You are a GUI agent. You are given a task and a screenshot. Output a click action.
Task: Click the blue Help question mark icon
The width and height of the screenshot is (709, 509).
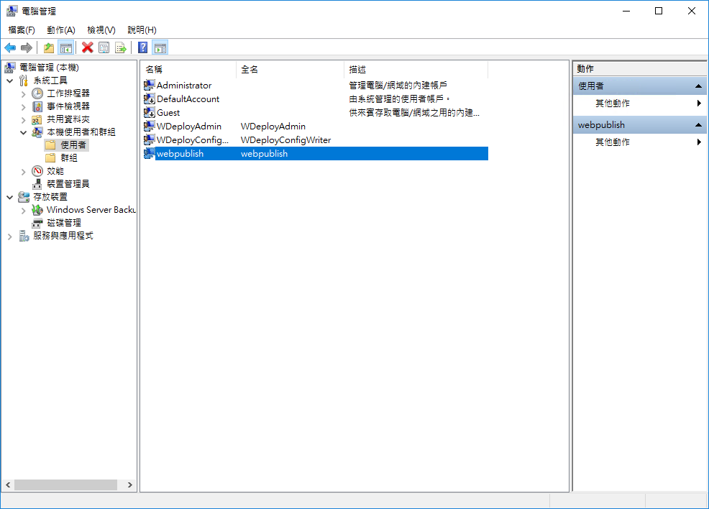142,47
